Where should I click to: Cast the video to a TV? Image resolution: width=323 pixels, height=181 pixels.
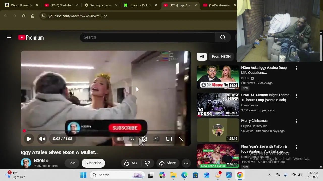tap(169, 139)
